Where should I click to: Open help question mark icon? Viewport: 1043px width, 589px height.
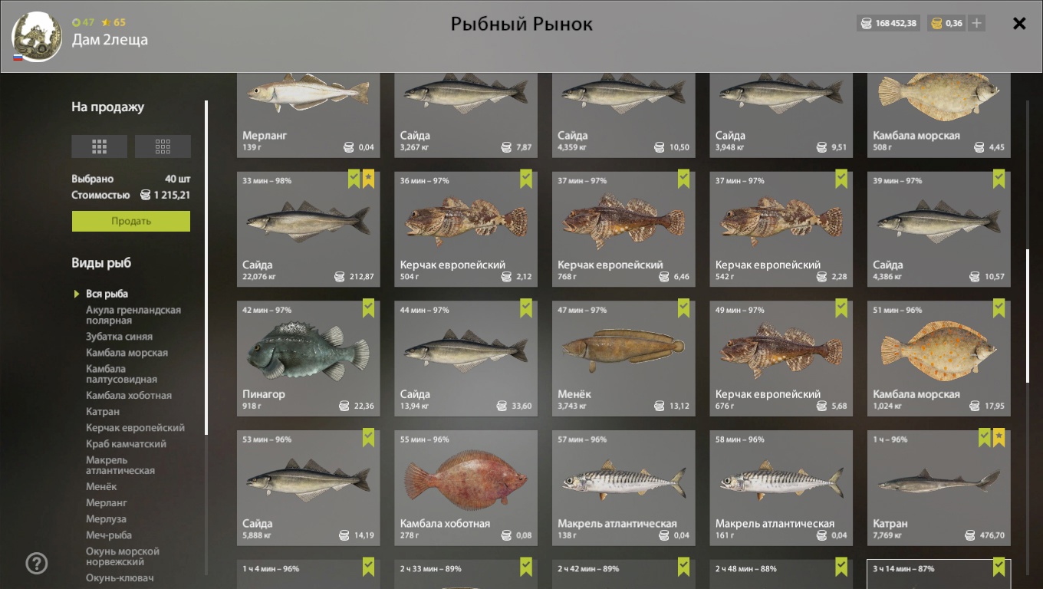(x=37, y=564)
